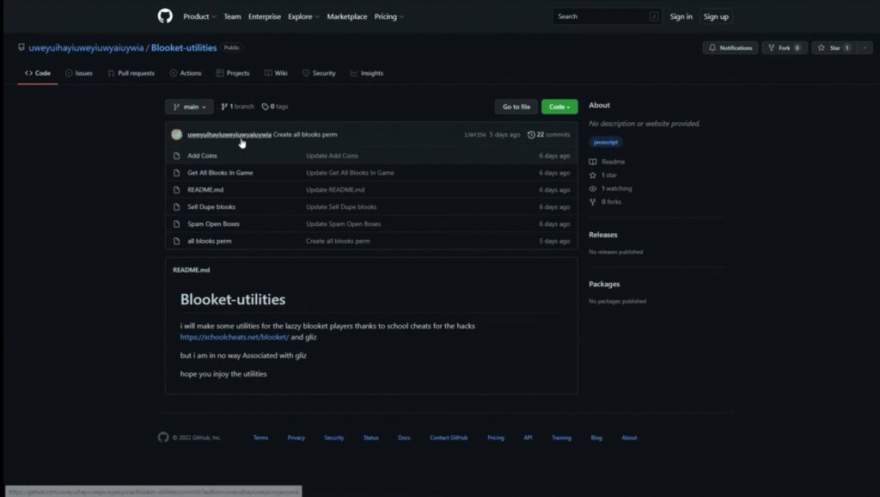Open the Add Coins file
The width and height of the screenshot is (880, 497).
202,156
